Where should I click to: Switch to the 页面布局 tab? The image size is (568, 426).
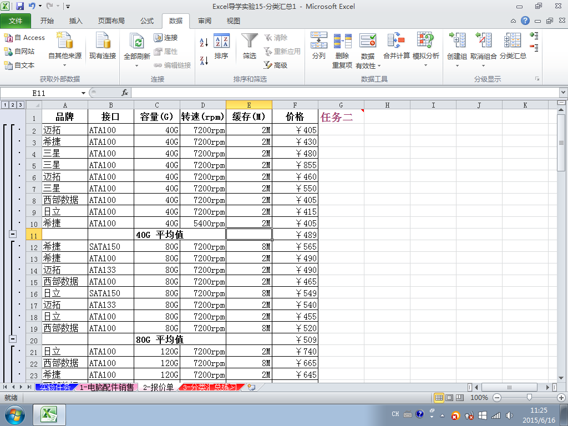[x=111, y=21]
